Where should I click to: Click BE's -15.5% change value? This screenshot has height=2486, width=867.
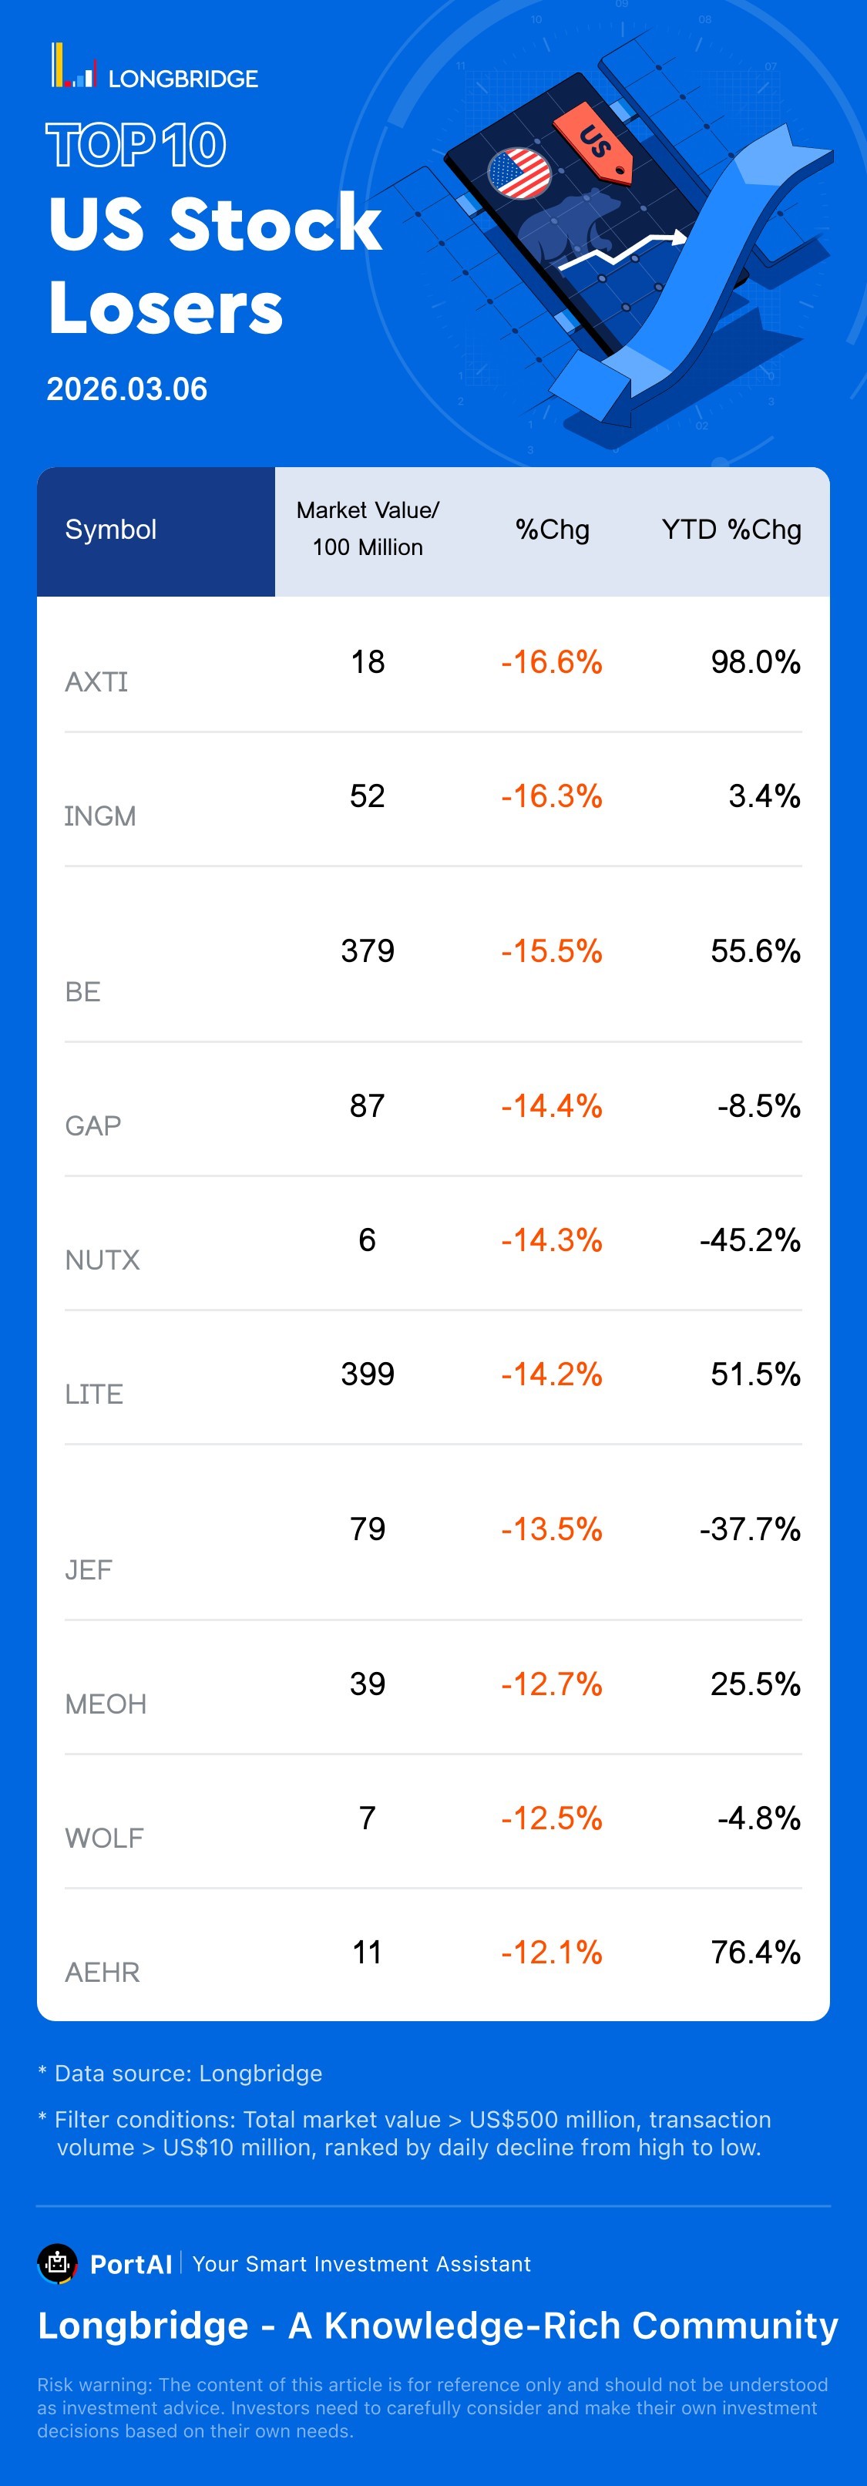[552, 951]
